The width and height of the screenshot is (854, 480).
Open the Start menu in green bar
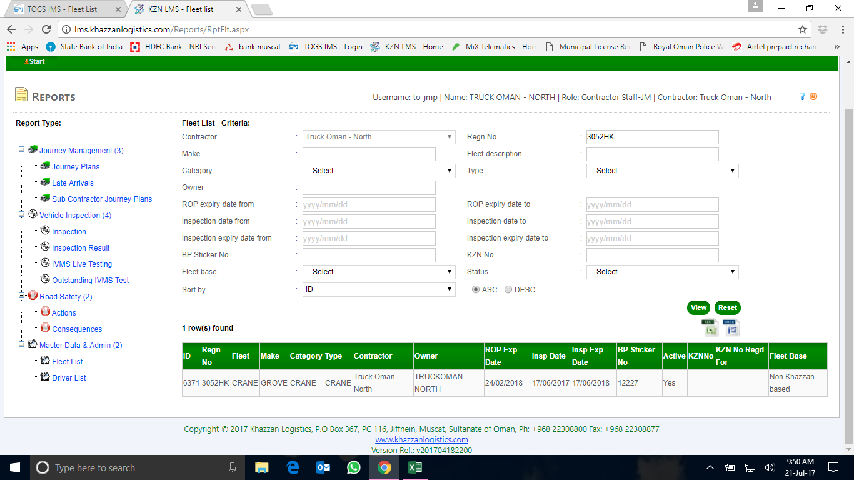34,61
